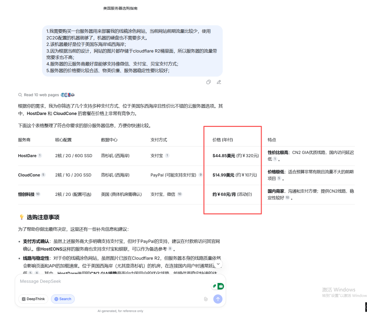The image size is (367, 314).
Task: Open citation 10 next to 恒创科技
Action: (x=38, y=194)
